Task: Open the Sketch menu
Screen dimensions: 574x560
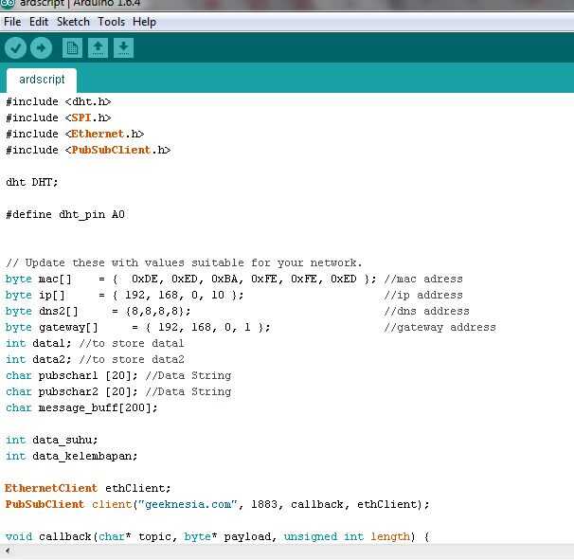Action: click(73, 22)
